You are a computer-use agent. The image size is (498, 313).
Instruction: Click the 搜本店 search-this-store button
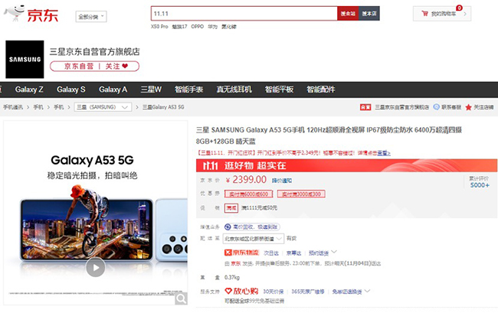tap(369, 13)
